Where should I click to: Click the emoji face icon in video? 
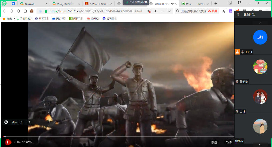(x=6, y=122)
